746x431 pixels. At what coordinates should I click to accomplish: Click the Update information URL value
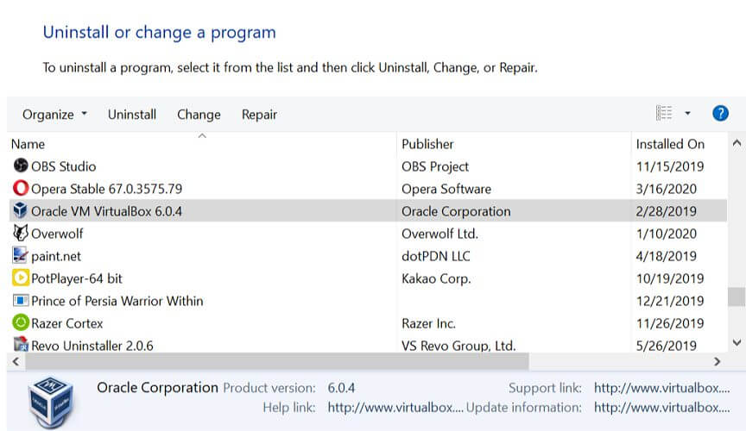coord(661,407)
